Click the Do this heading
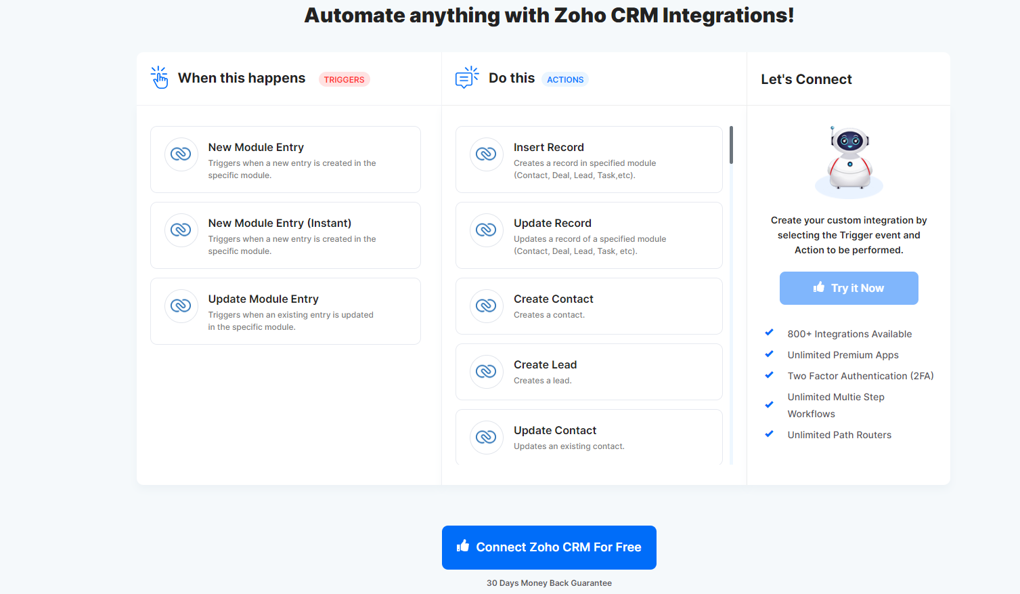The height and width of the screenshot is (594, 1020). (x=512, y=78)
